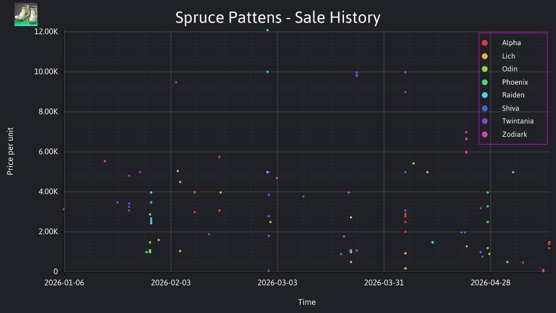Click the Raiden data point at 12.00K

point(268,31)
